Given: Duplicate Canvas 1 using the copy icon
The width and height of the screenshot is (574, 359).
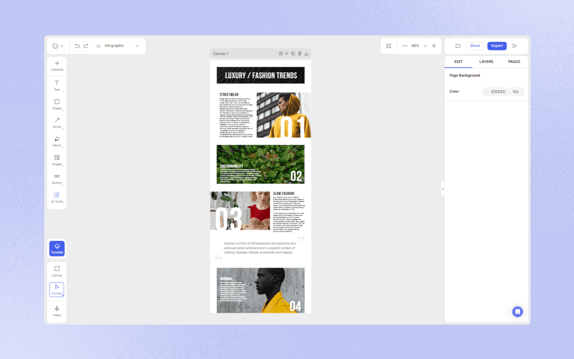Looking at the screenshot, I should (293, 53).
